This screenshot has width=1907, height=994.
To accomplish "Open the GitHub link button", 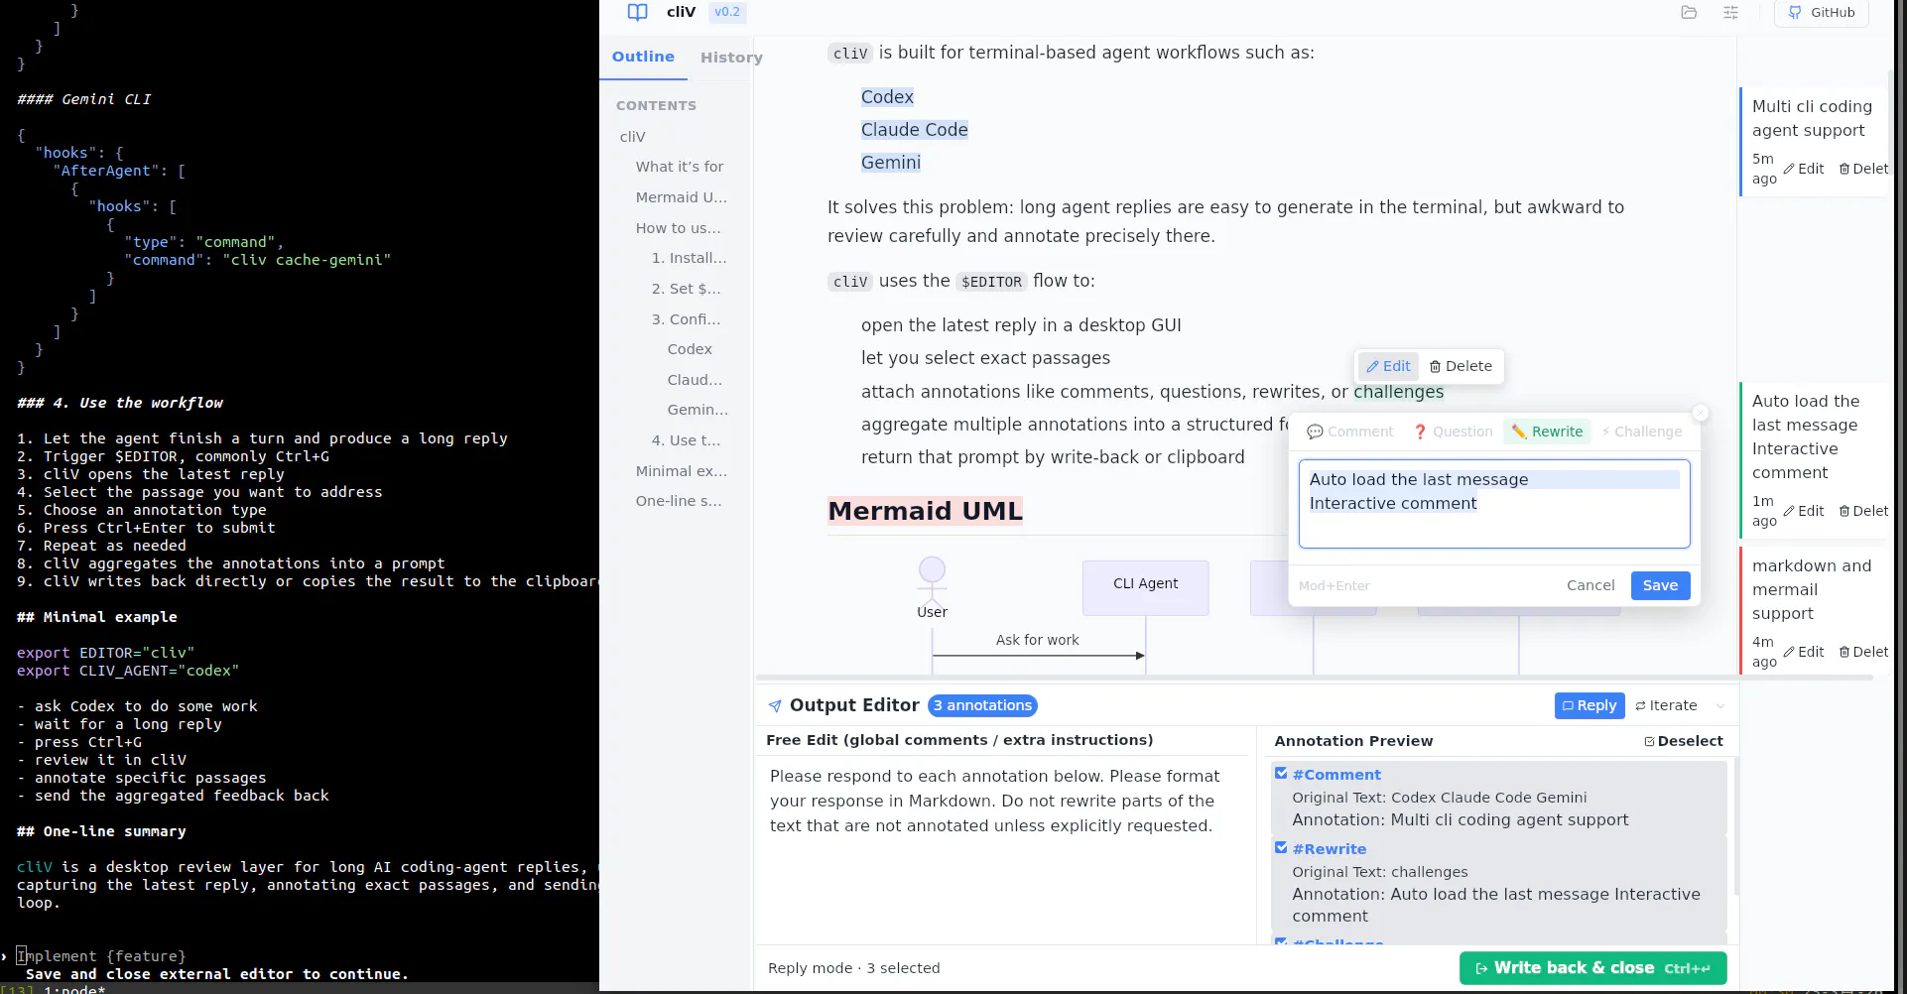I will point(1822,13).
